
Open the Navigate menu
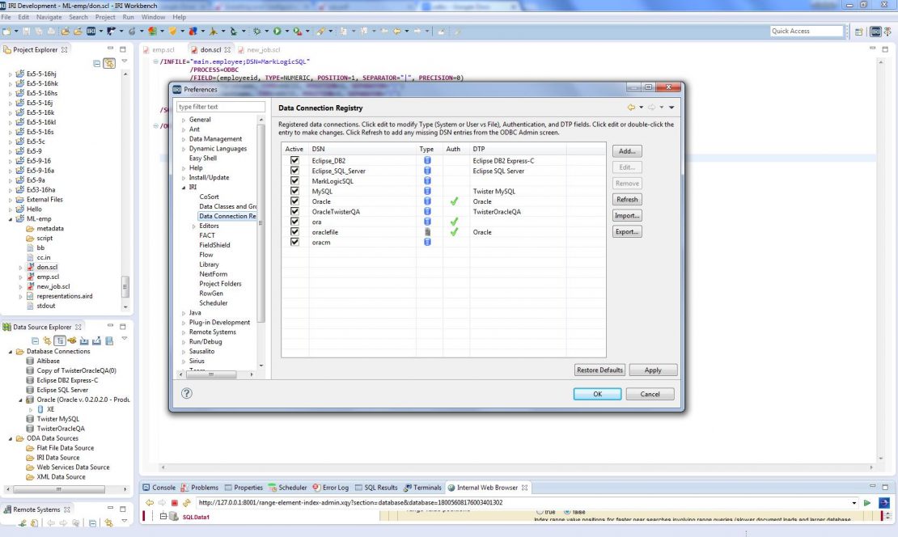pyautogui.click(x=49, y=17)
